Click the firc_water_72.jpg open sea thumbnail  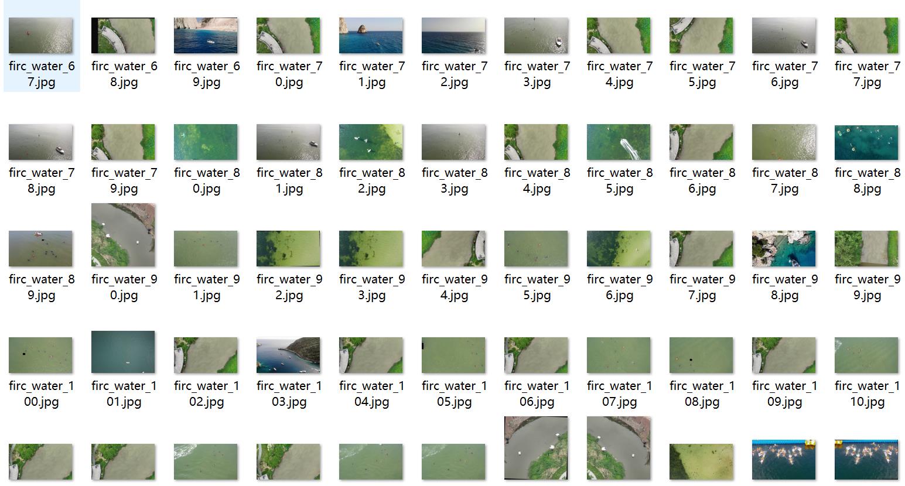453,36
